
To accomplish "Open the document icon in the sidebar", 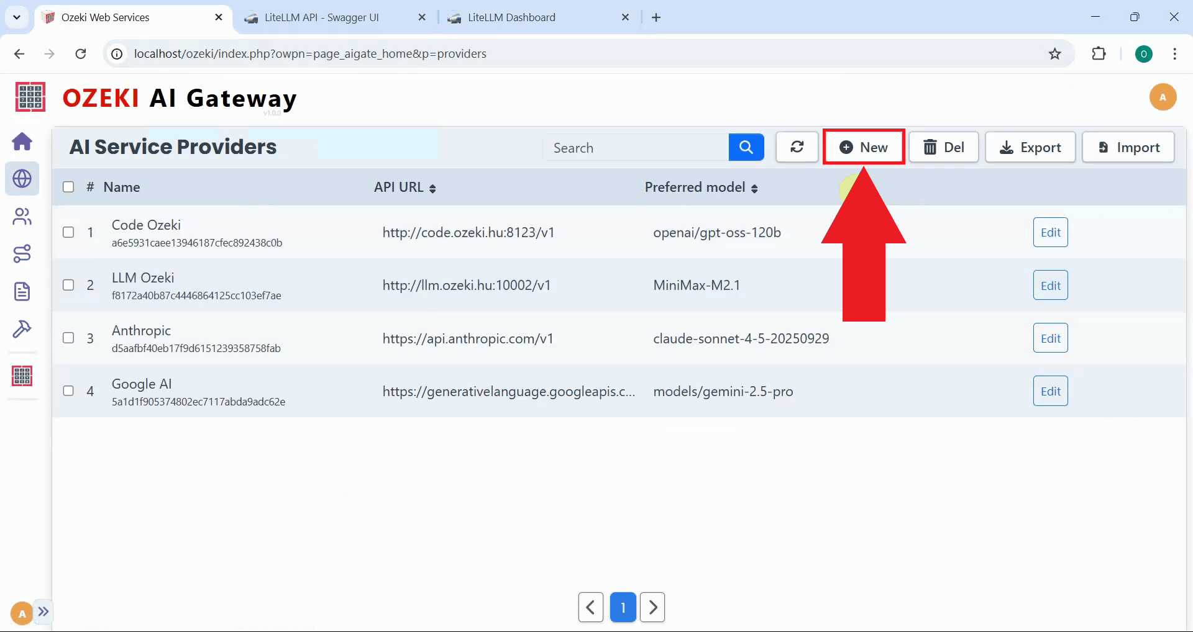I will (22, 291).
